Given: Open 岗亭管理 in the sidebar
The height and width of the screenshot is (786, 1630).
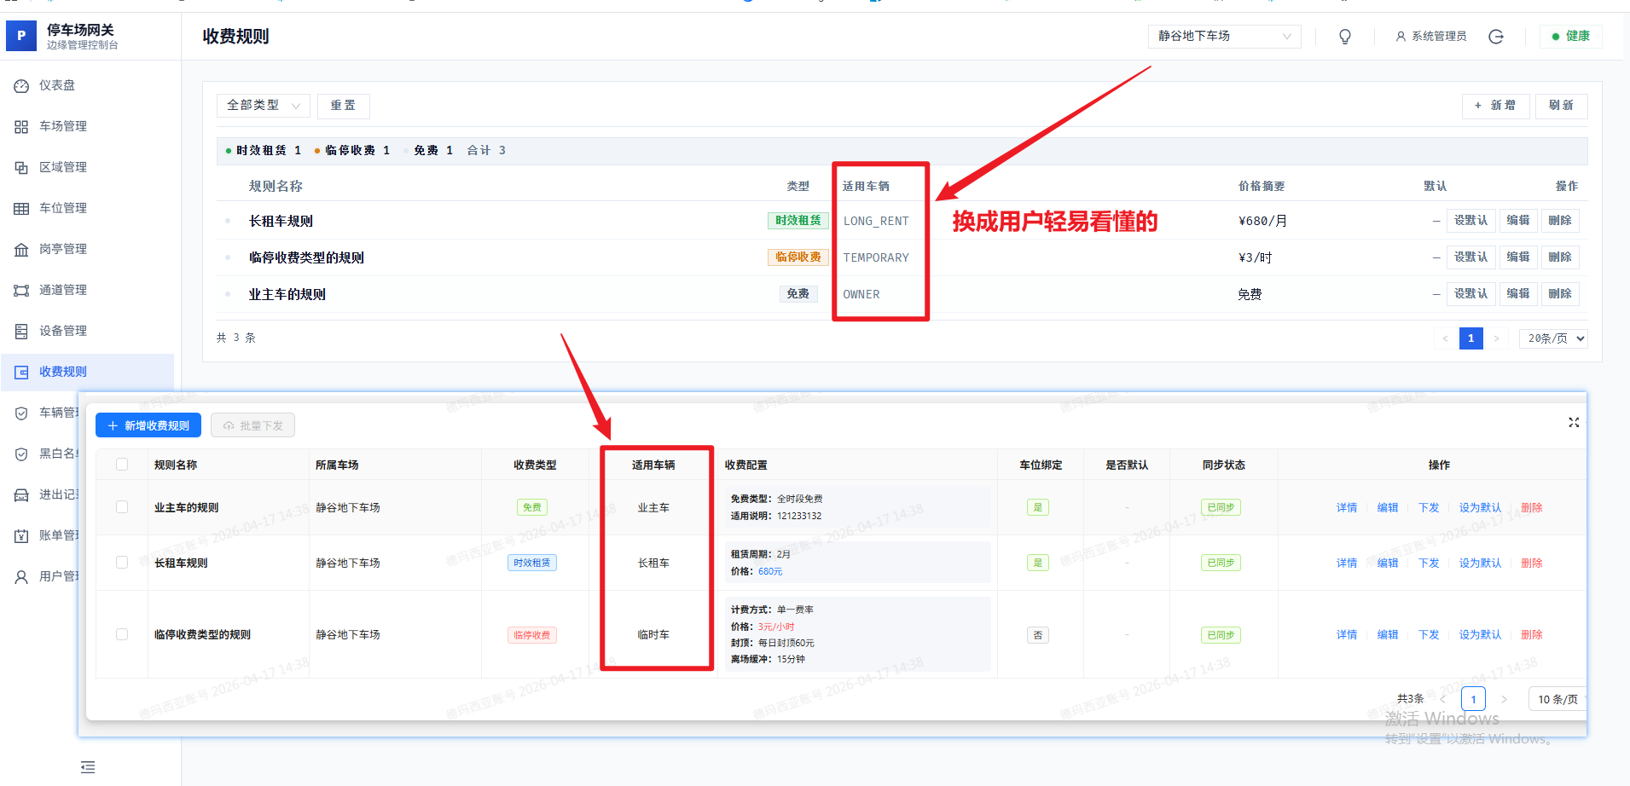Looking at the screenshot, I should coord(62,249).
